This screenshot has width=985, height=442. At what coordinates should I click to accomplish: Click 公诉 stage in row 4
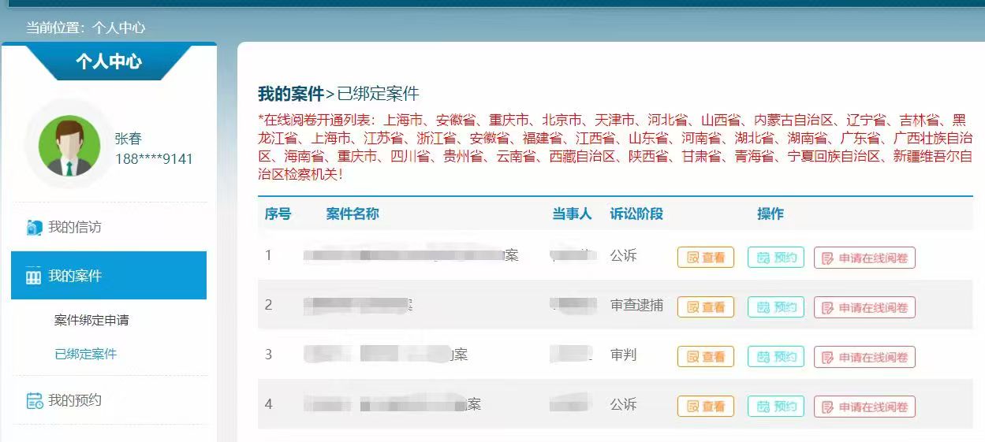(623, 404)
